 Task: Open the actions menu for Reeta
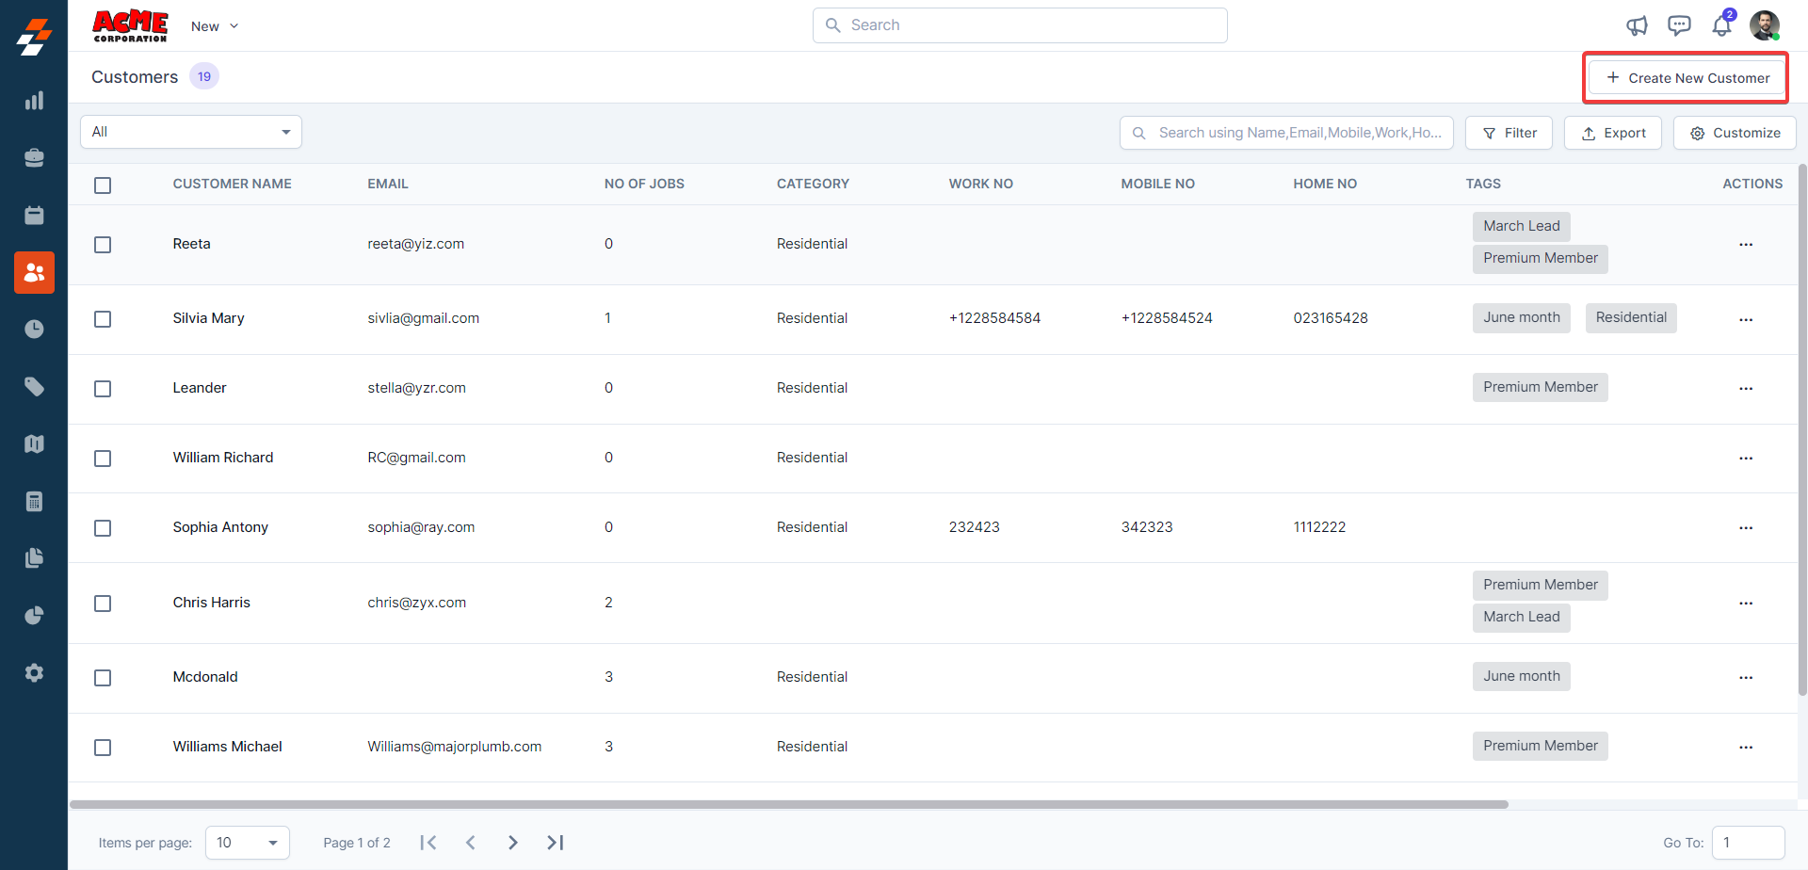[1746, 245]
